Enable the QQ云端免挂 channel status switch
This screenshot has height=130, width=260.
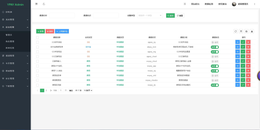(x=215, y=57)
